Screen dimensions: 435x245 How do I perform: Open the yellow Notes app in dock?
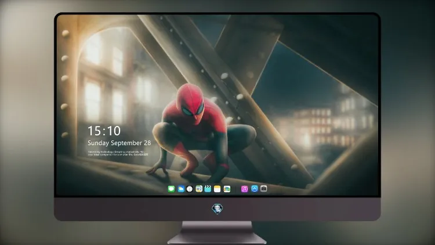[217, 189]
